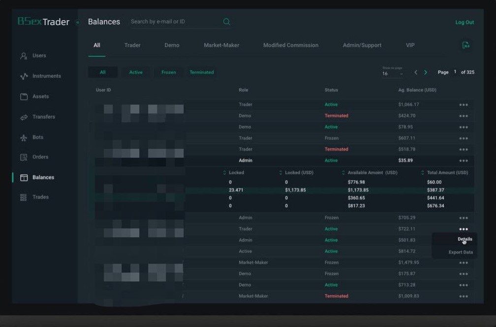Filter balances by Active status
496x327 pixels.
136,72
